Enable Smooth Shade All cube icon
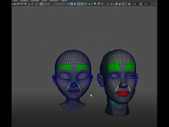The image size is (169, 127). 71,4
